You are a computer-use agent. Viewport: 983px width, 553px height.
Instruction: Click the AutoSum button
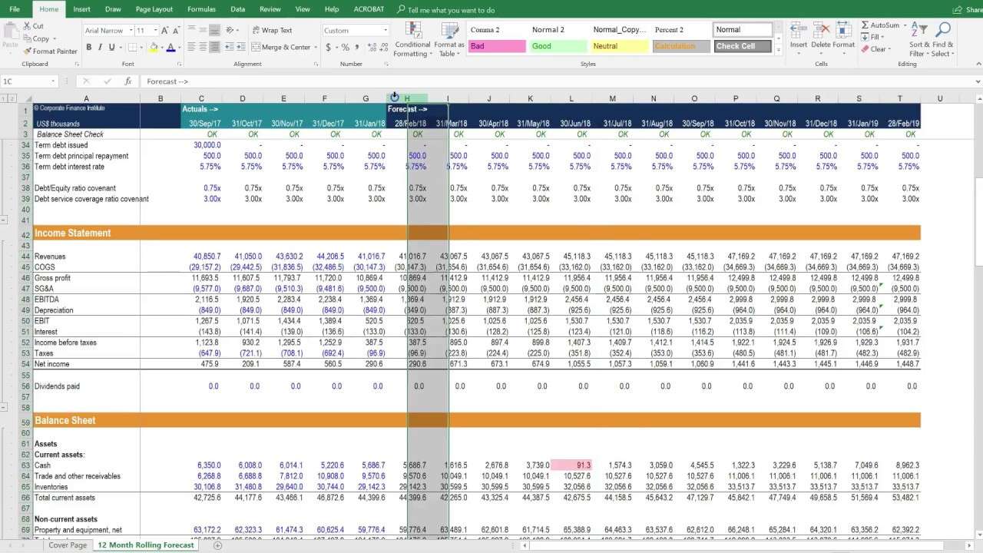880,25
